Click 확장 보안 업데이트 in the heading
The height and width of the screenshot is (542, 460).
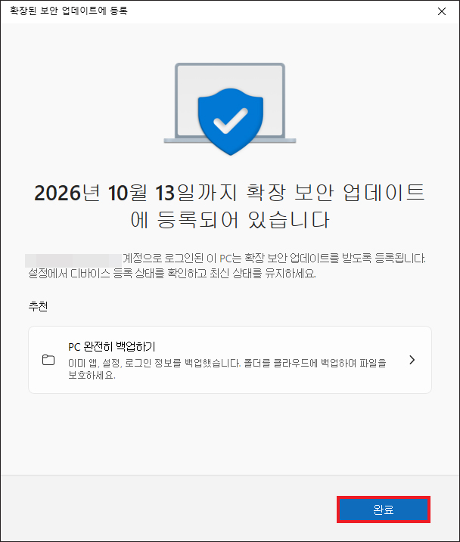tap(335, 193)
